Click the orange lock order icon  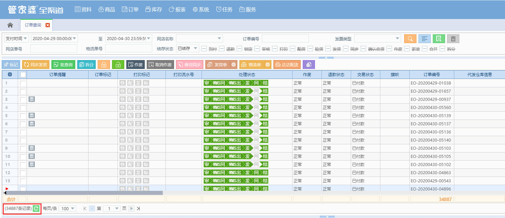[104, 65]
